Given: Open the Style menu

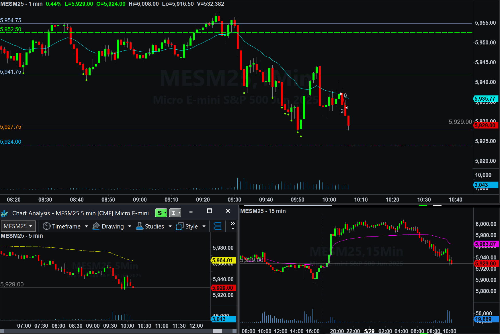Looking at the screenshot, I should pos(192,226).
